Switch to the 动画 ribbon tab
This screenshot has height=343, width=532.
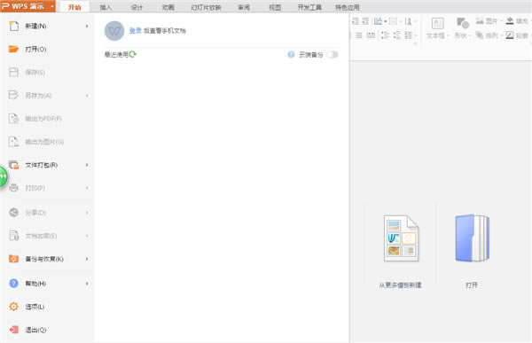pos(168,7)
